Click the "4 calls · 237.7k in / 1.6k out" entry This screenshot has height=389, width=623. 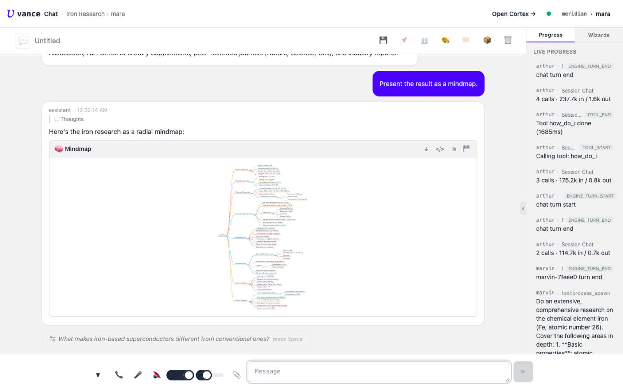tap(573, 99)
